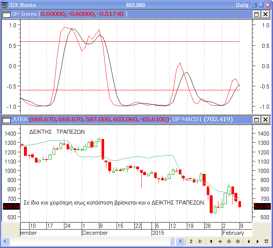Screen dimensions: 273x248
Task: Click the December month label on time axis
Action: (95, 233)
